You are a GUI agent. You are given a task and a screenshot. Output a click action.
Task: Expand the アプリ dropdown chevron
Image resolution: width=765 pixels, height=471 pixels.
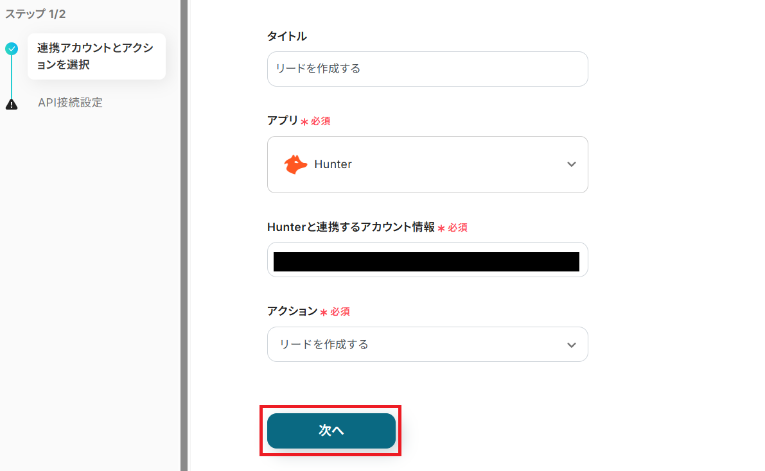coord(571,164)
